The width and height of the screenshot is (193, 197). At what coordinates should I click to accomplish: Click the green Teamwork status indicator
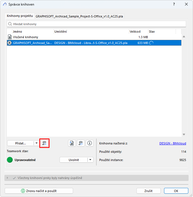coord(10,160)
